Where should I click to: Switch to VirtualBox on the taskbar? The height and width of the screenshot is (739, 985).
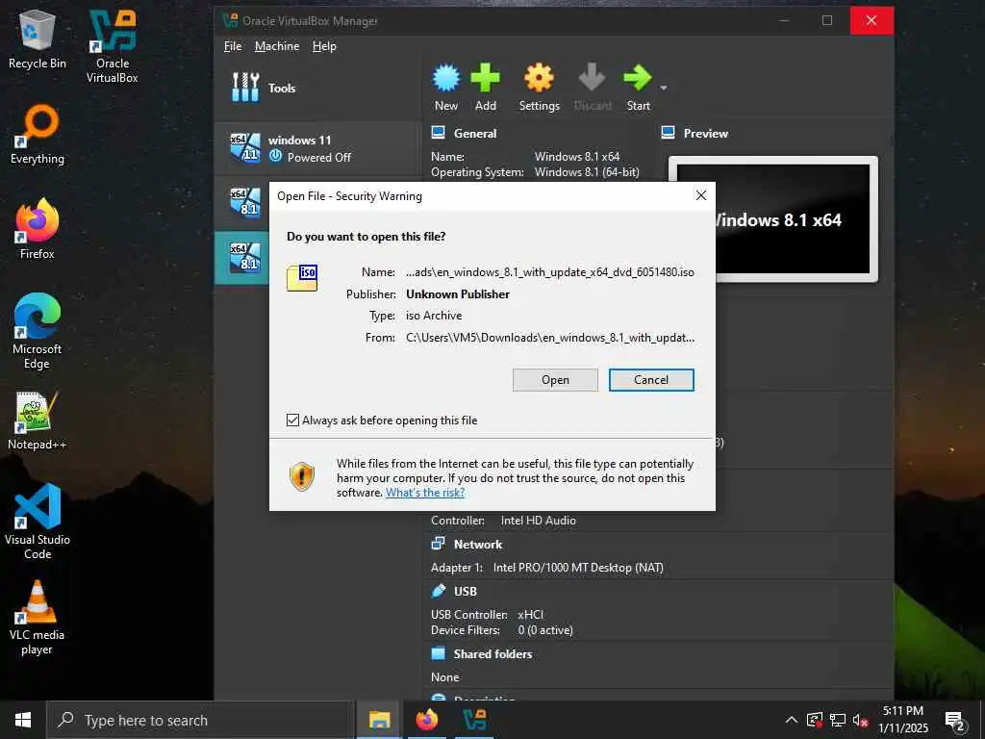pos(474,720)
